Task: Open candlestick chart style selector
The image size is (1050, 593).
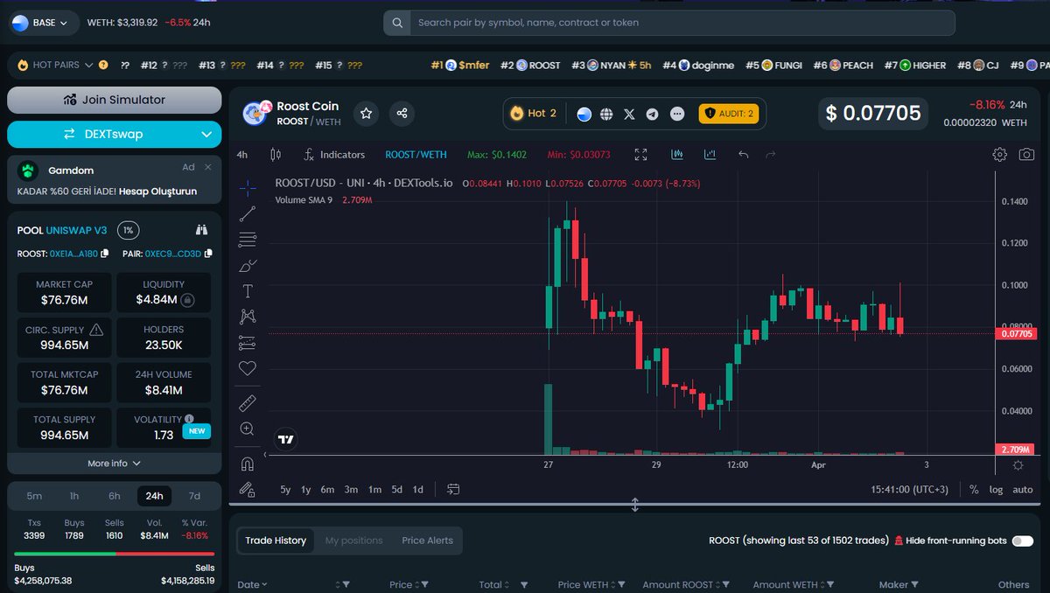Action: [x=276, y=155]
